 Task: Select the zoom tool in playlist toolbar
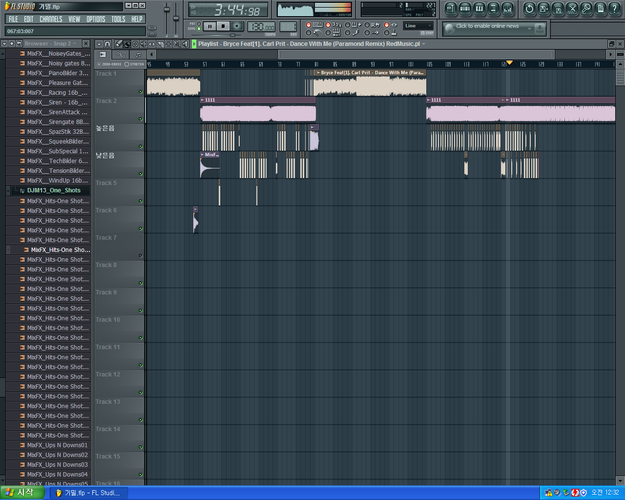[x=177, y=44]
